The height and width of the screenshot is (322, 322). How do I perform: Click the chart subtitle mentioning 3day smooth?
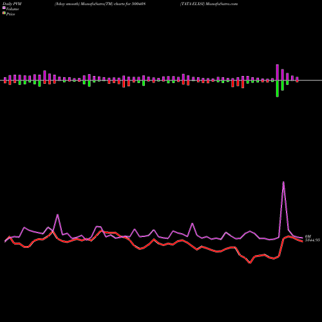(x=100, y=4)
